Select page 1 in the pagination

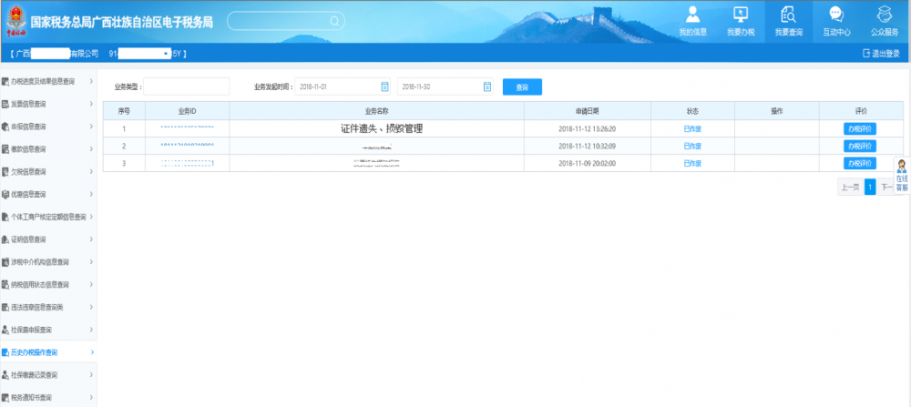click(x=870, y=187)
